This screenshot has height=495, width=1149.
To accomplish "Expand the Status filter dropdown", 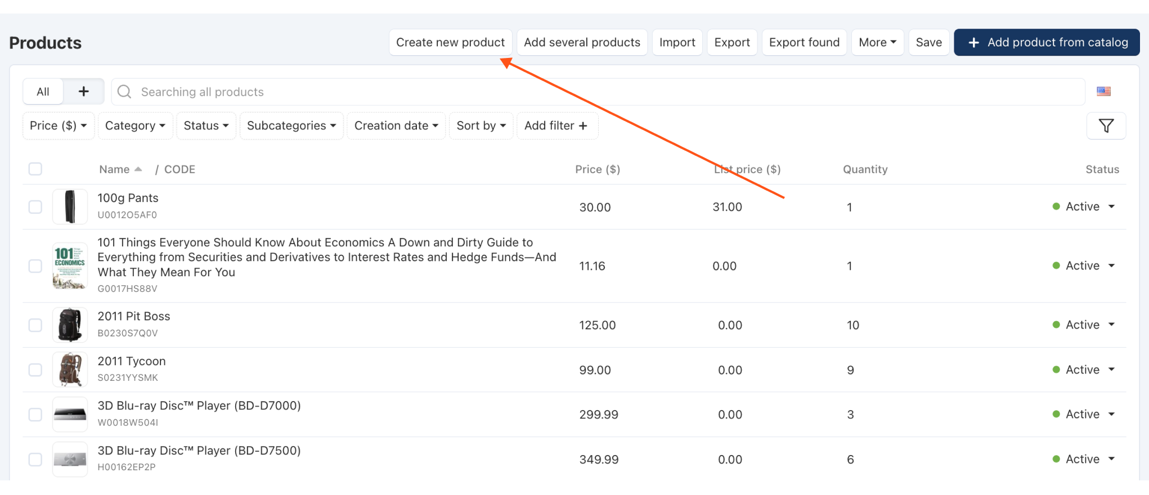I will pyautogui.click(x=206, y=125).
